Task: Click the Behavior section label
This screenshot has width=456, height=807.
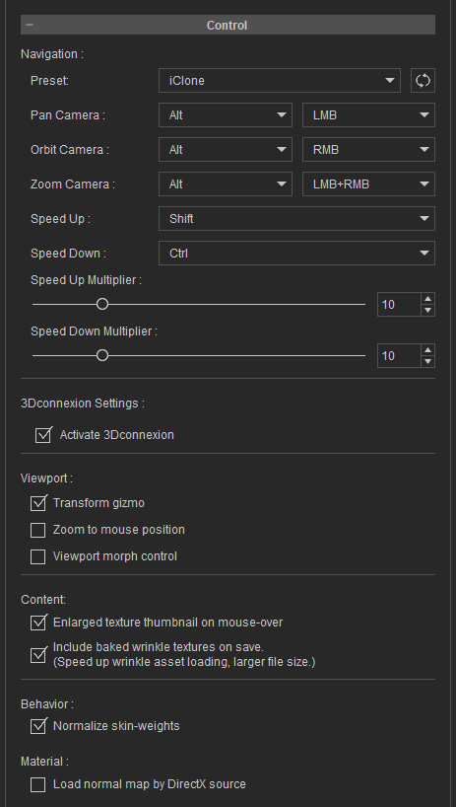Action: (47, 703)
